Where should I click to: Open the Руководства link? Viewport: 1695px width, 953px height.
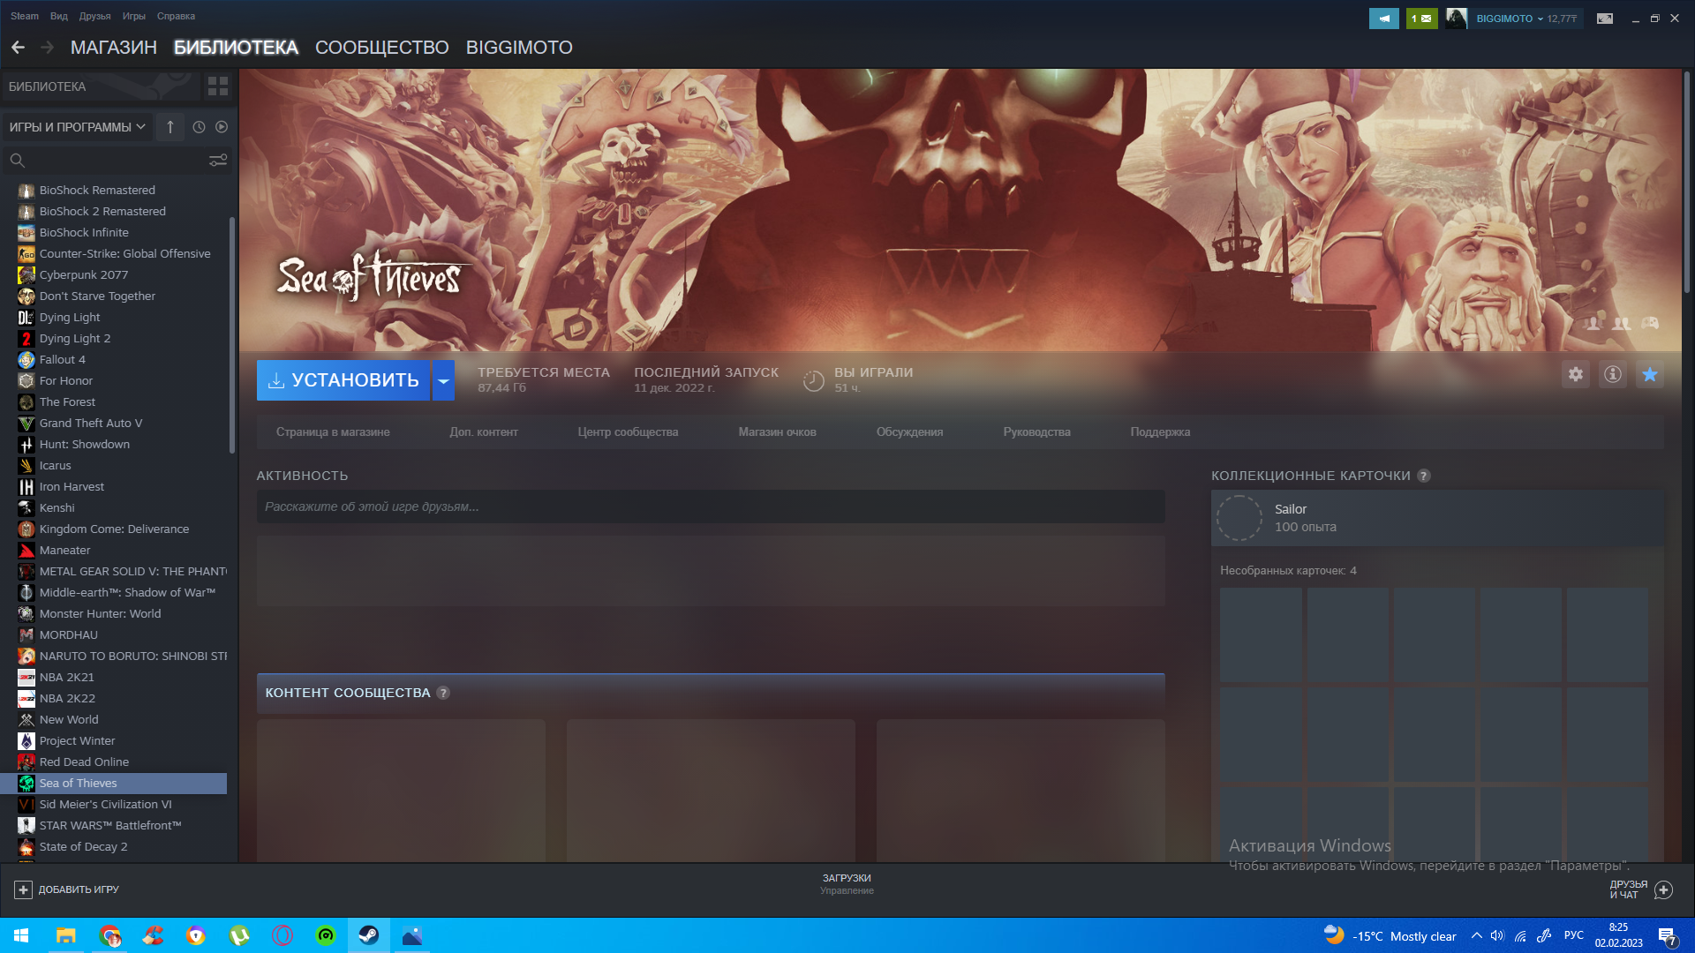coord(1037,432)
